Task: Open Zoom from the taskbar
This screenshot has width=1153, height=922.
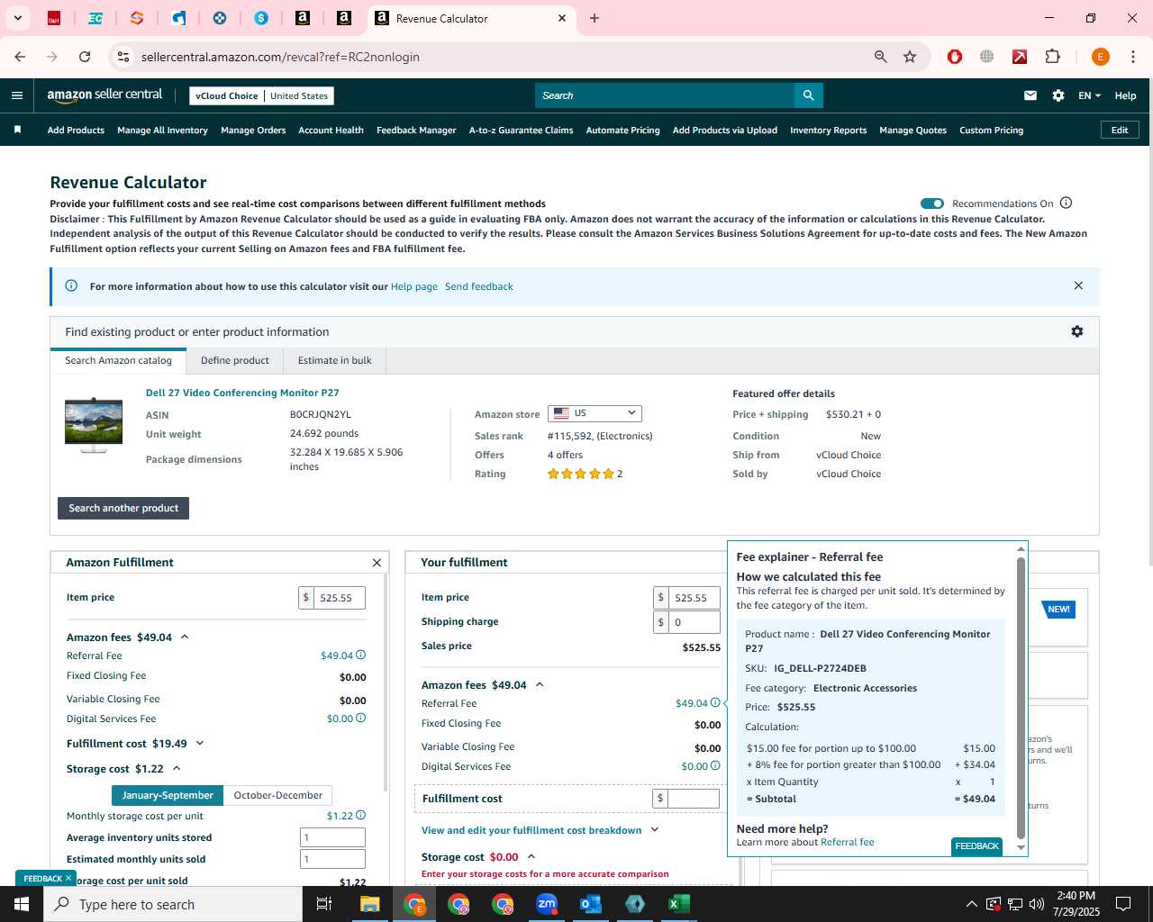Action: [x=547, y=904]
